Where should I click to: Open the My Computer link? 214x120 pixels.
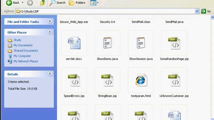(x=22, y=56)
